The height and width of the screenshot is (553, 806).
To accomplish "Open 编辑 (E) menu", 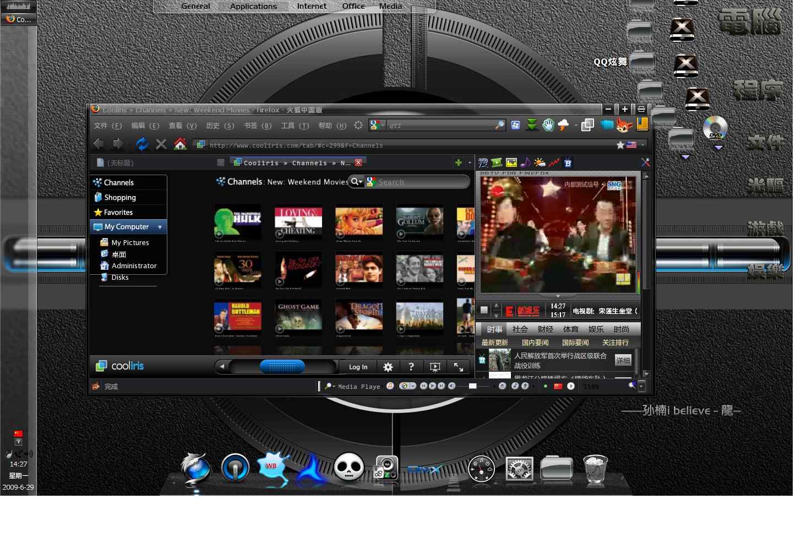I will click(145, 126).
